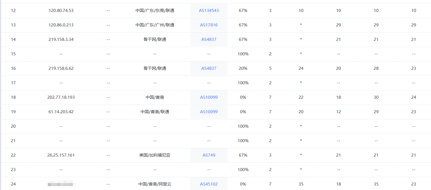Viewport: 431px width, 190px height.
Task: Open the AS749 link
Action: point(209,155)
